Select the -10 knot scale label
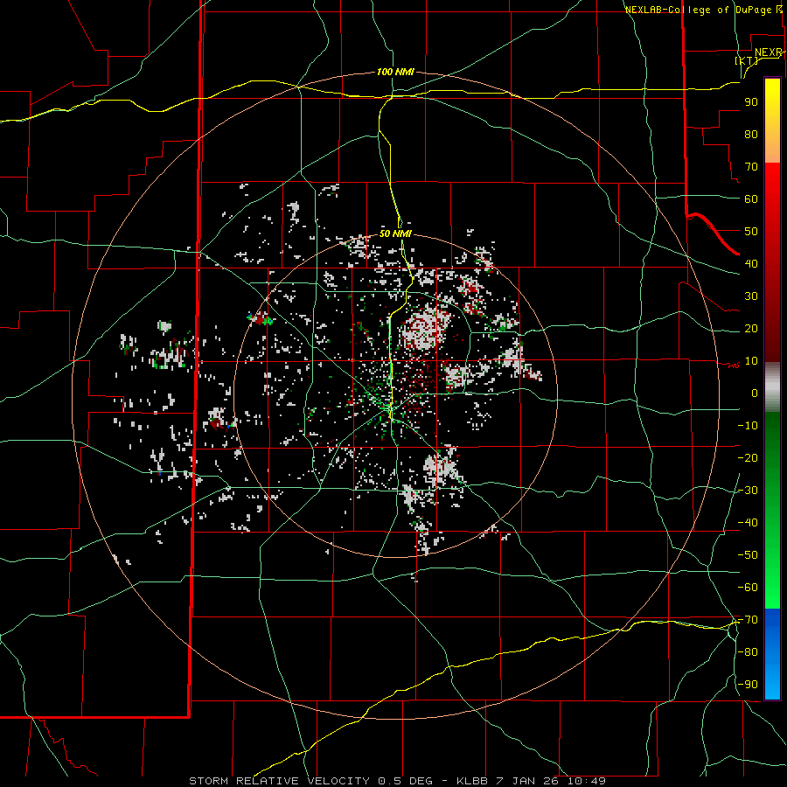The height and width of the screenshot is (787, 787). tap(748, 426)
